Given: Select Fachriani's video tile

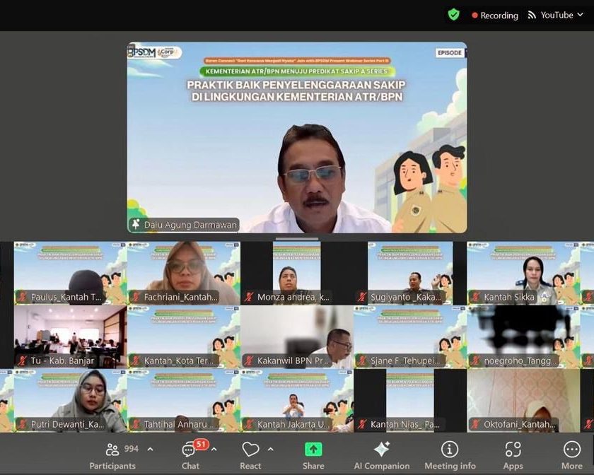Looking at the screenshot, I should pos(183,273).
